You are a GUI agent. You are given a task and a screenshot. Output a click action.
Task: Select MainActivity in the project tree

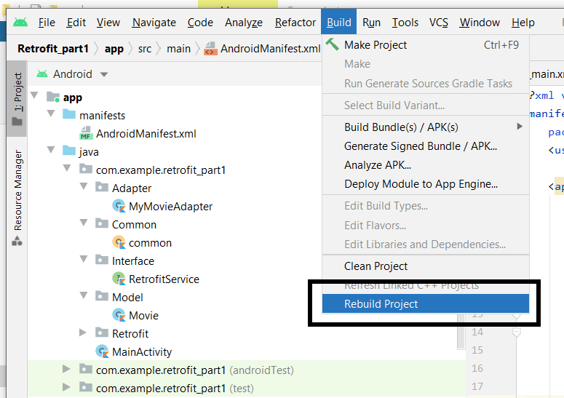click(x=141, y=352)
